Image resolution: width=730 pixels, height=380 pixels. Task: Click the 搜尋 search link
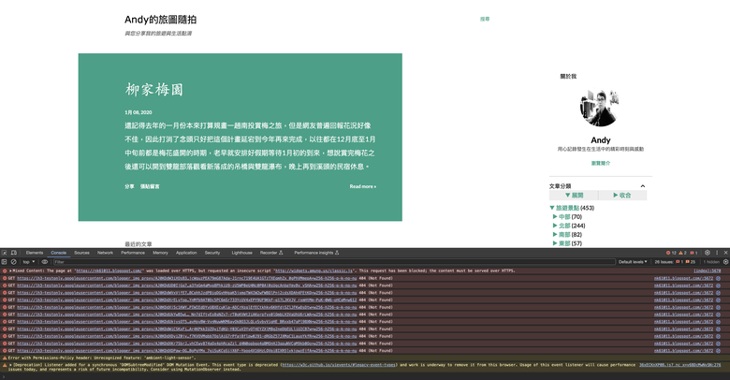[485, 19]
